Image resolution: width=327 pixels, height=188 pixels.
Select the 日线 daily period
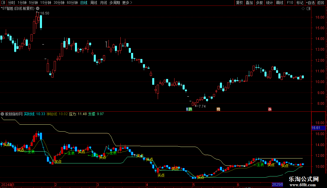pos(84,3)
